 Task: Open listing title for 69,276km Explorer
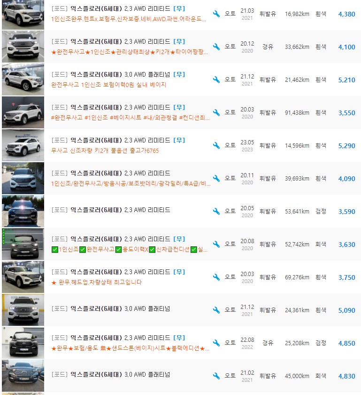(x=118, y=272)
